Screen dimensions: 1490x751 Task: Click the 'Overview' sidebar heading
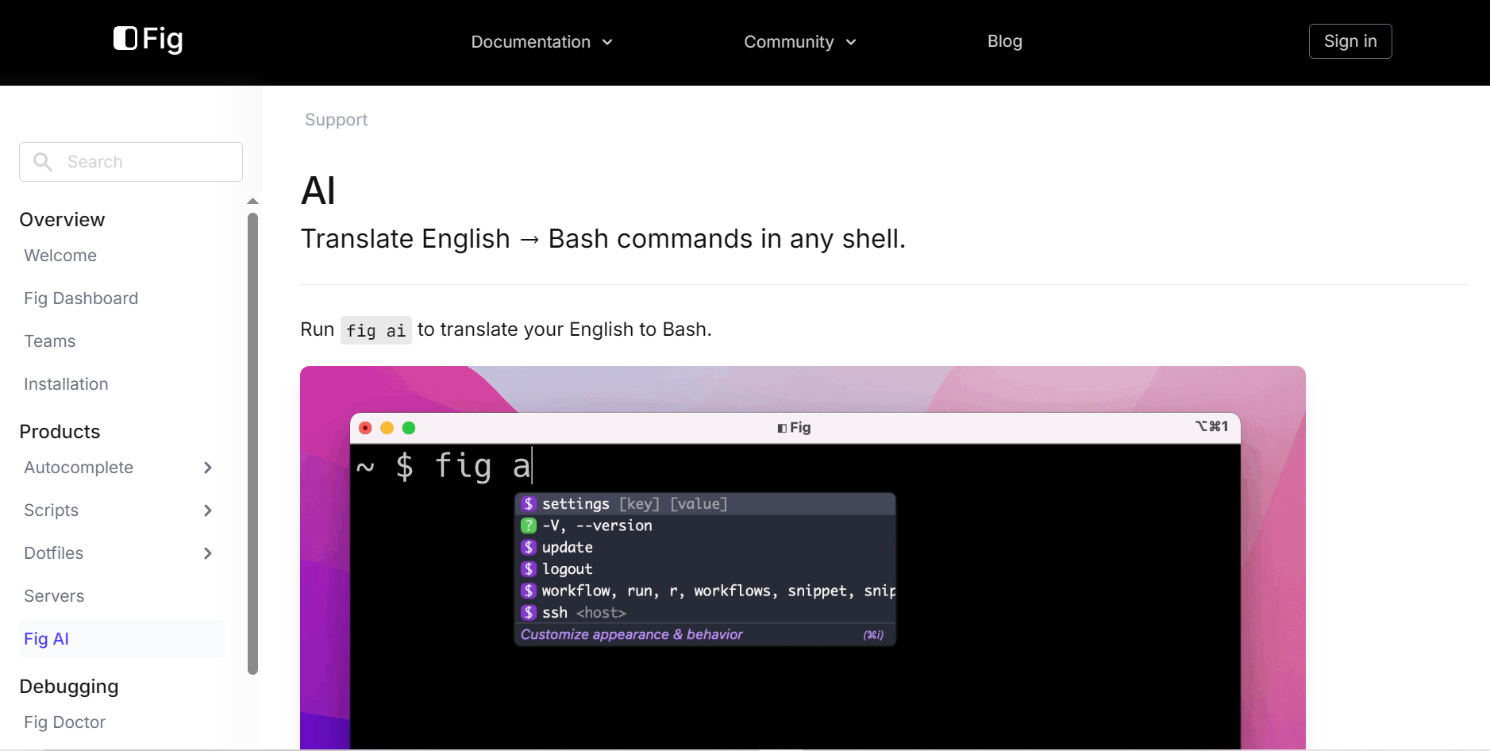pos(62,220)
